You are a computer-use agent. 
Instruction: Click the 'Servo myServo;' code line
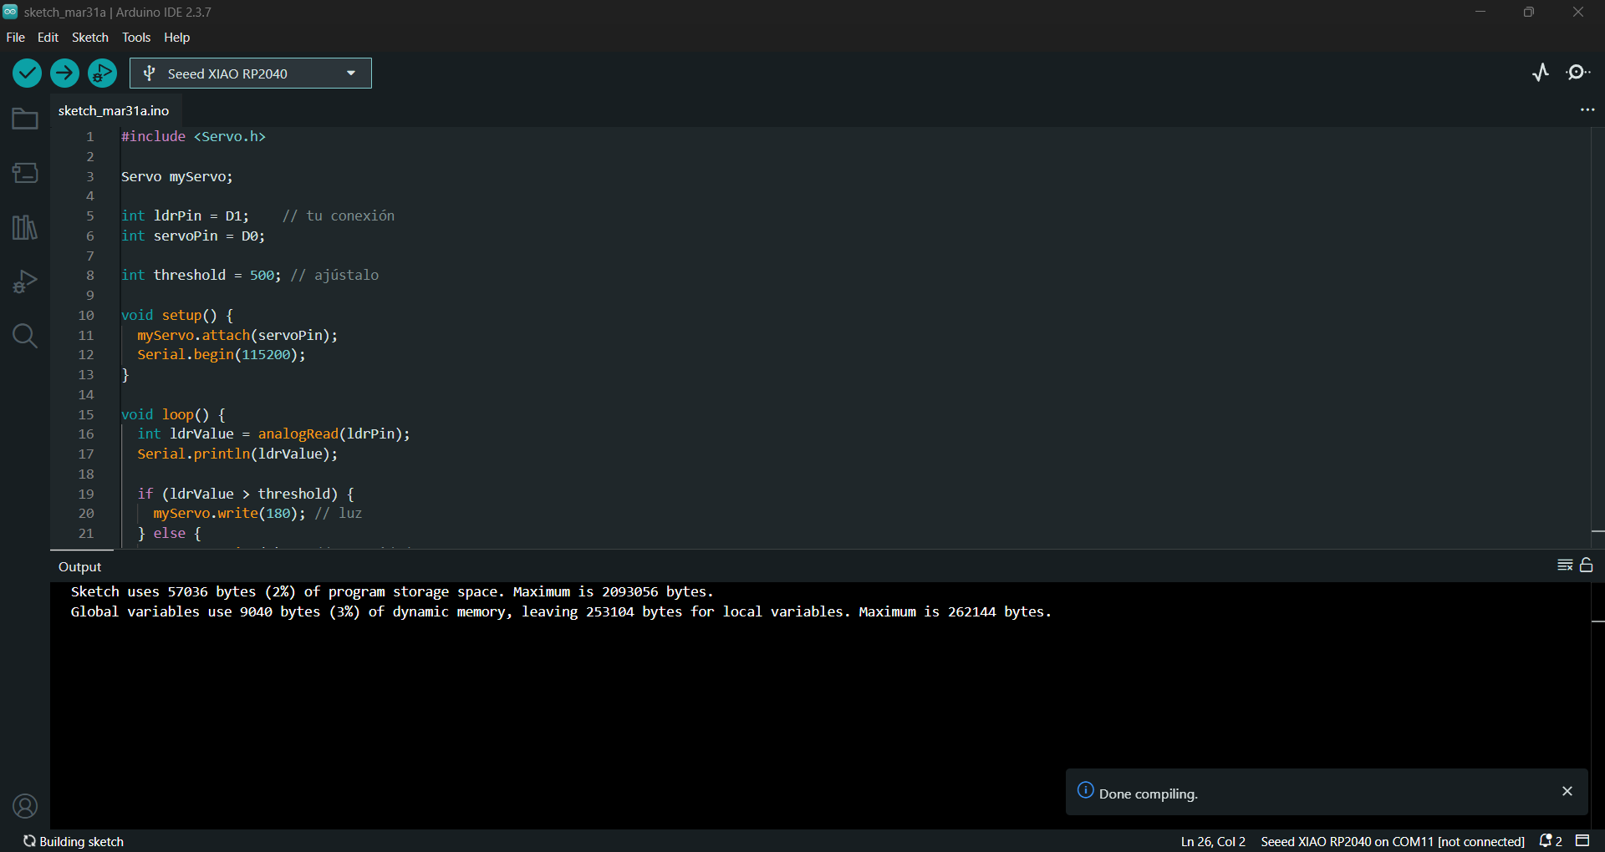point(177,176)
